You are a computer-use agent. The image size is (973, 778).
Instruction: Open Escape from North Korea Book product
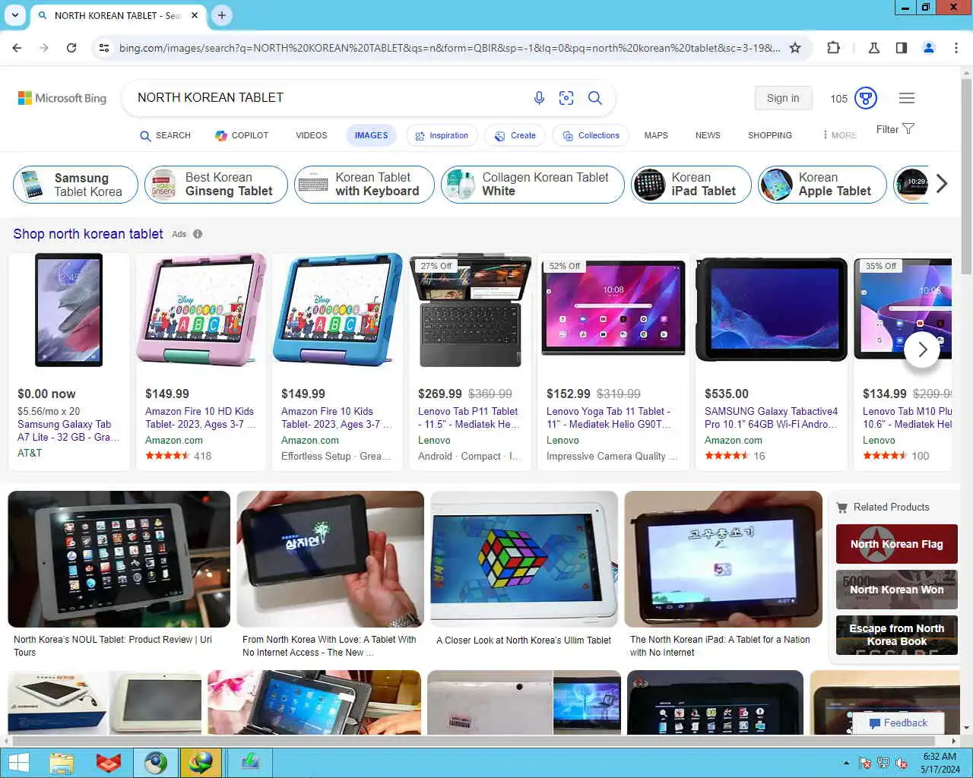897,635
